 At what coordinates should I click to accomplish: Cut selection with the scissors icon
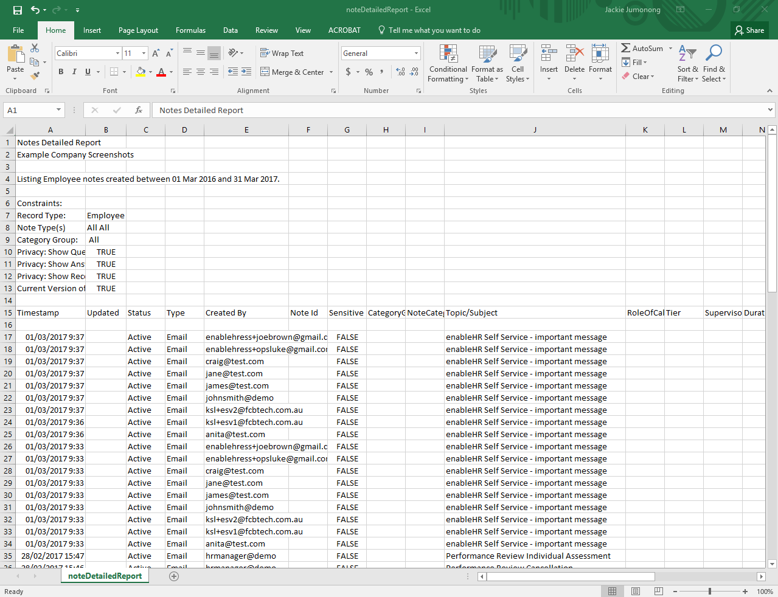tap(35, 48)
